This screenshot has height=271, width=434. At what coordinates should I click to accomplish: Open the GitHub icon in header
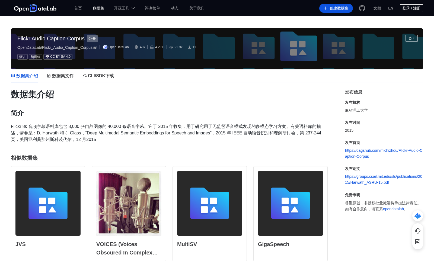pos(362,8)
